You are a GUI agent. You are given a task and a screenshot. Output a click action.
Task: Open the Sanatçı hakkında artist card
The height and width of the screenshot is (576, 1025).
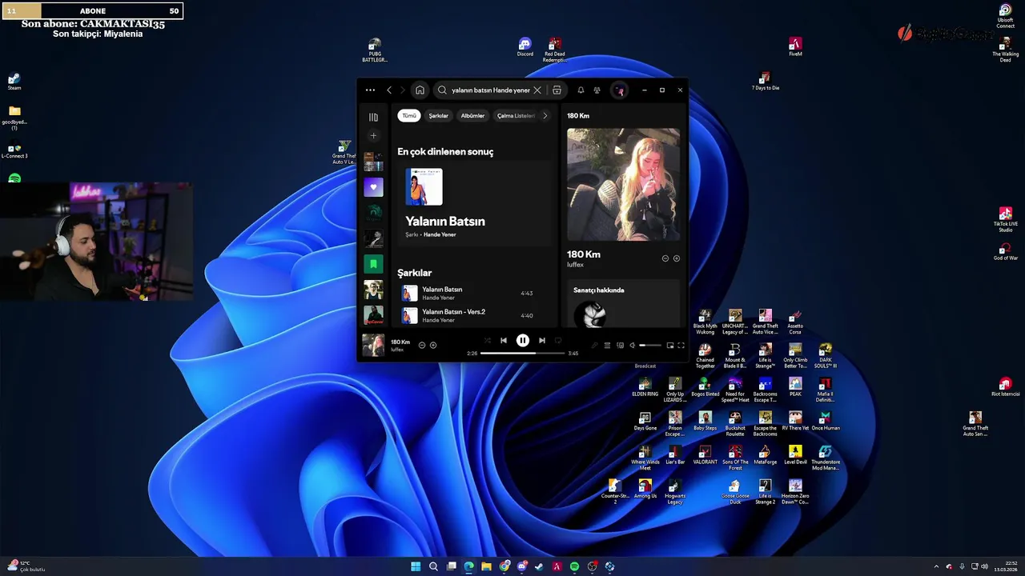[624, 303]
